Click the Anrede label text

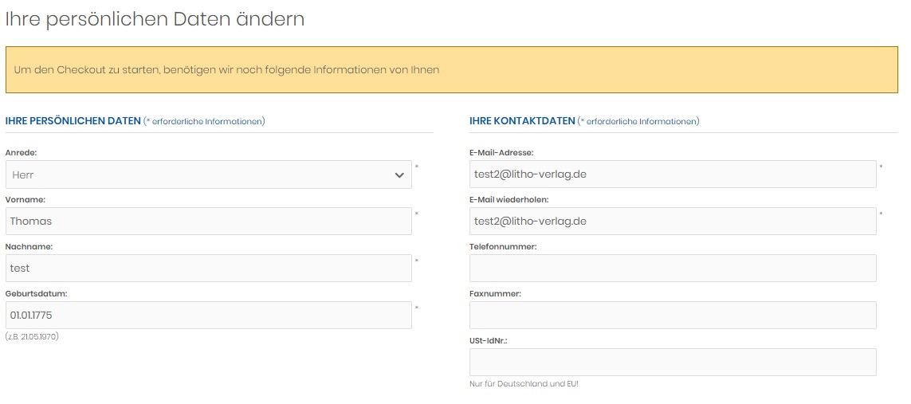coord(22,152)
